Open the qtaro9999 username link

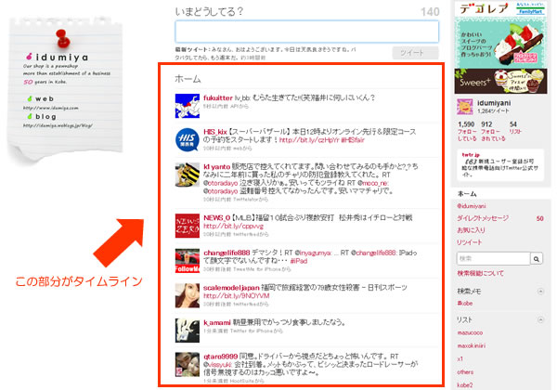(x=220, y=357)
